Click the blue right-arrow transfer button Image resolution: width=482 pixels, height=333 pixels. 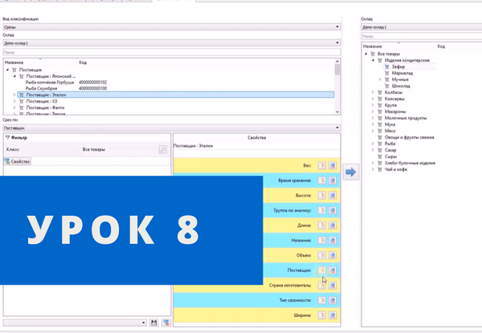(x=351, y=172)
